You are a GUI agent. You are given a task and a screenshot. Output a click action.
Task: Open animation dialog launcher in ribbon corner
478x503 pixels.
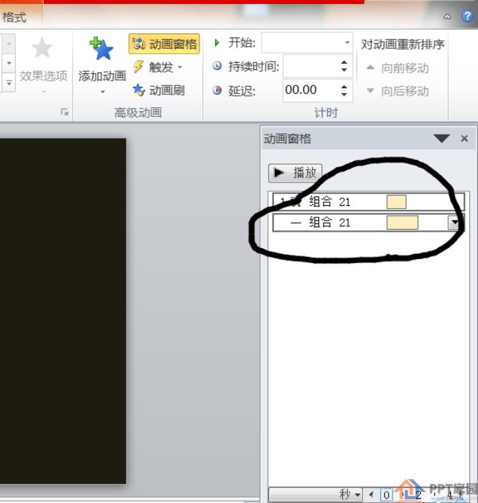[x=65, y=111]
